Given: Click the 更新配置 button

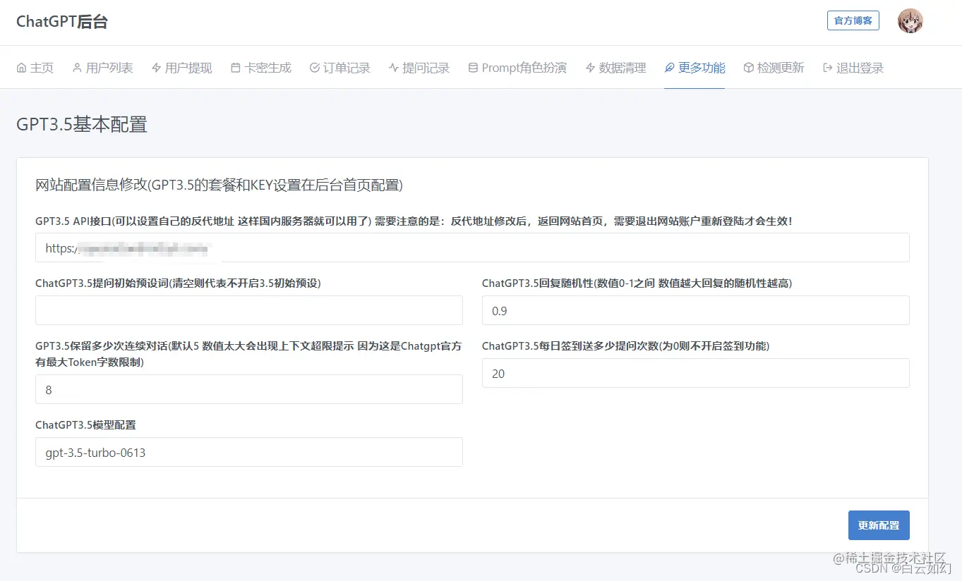Looking at the screenshot, I should click(x=879, y=525).
